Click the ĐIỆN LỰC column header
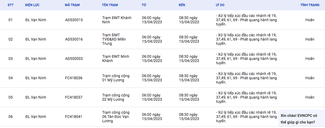Screen dimensions: 325x128 (33, 5)
